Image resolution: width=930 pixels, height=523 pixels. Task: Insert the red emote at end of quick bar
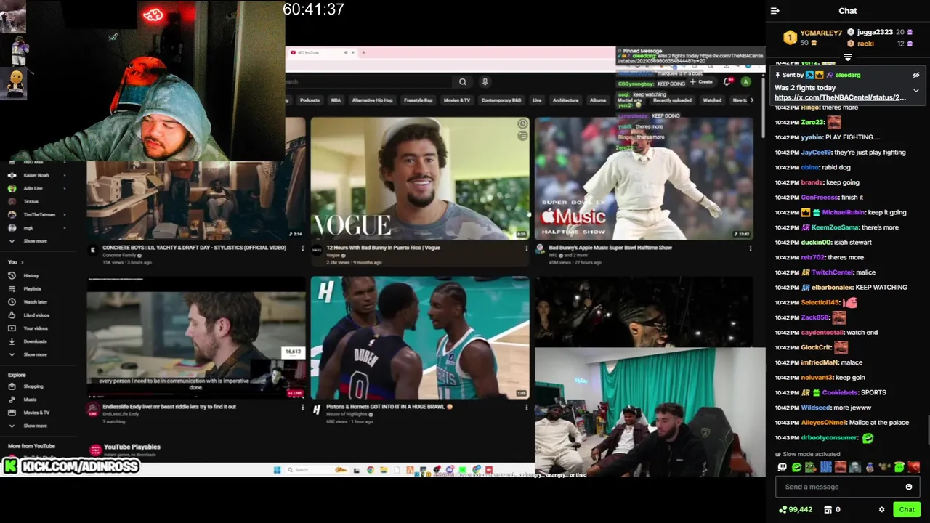[x=914, y=467]
